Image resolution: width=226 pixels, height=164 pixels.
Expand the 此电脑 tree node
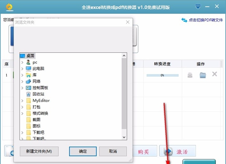22,69
